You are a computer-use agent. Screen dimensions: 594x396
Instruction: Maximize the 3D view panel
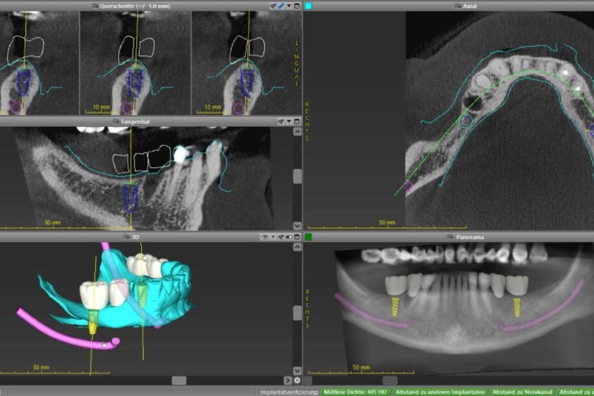point(296,237)
